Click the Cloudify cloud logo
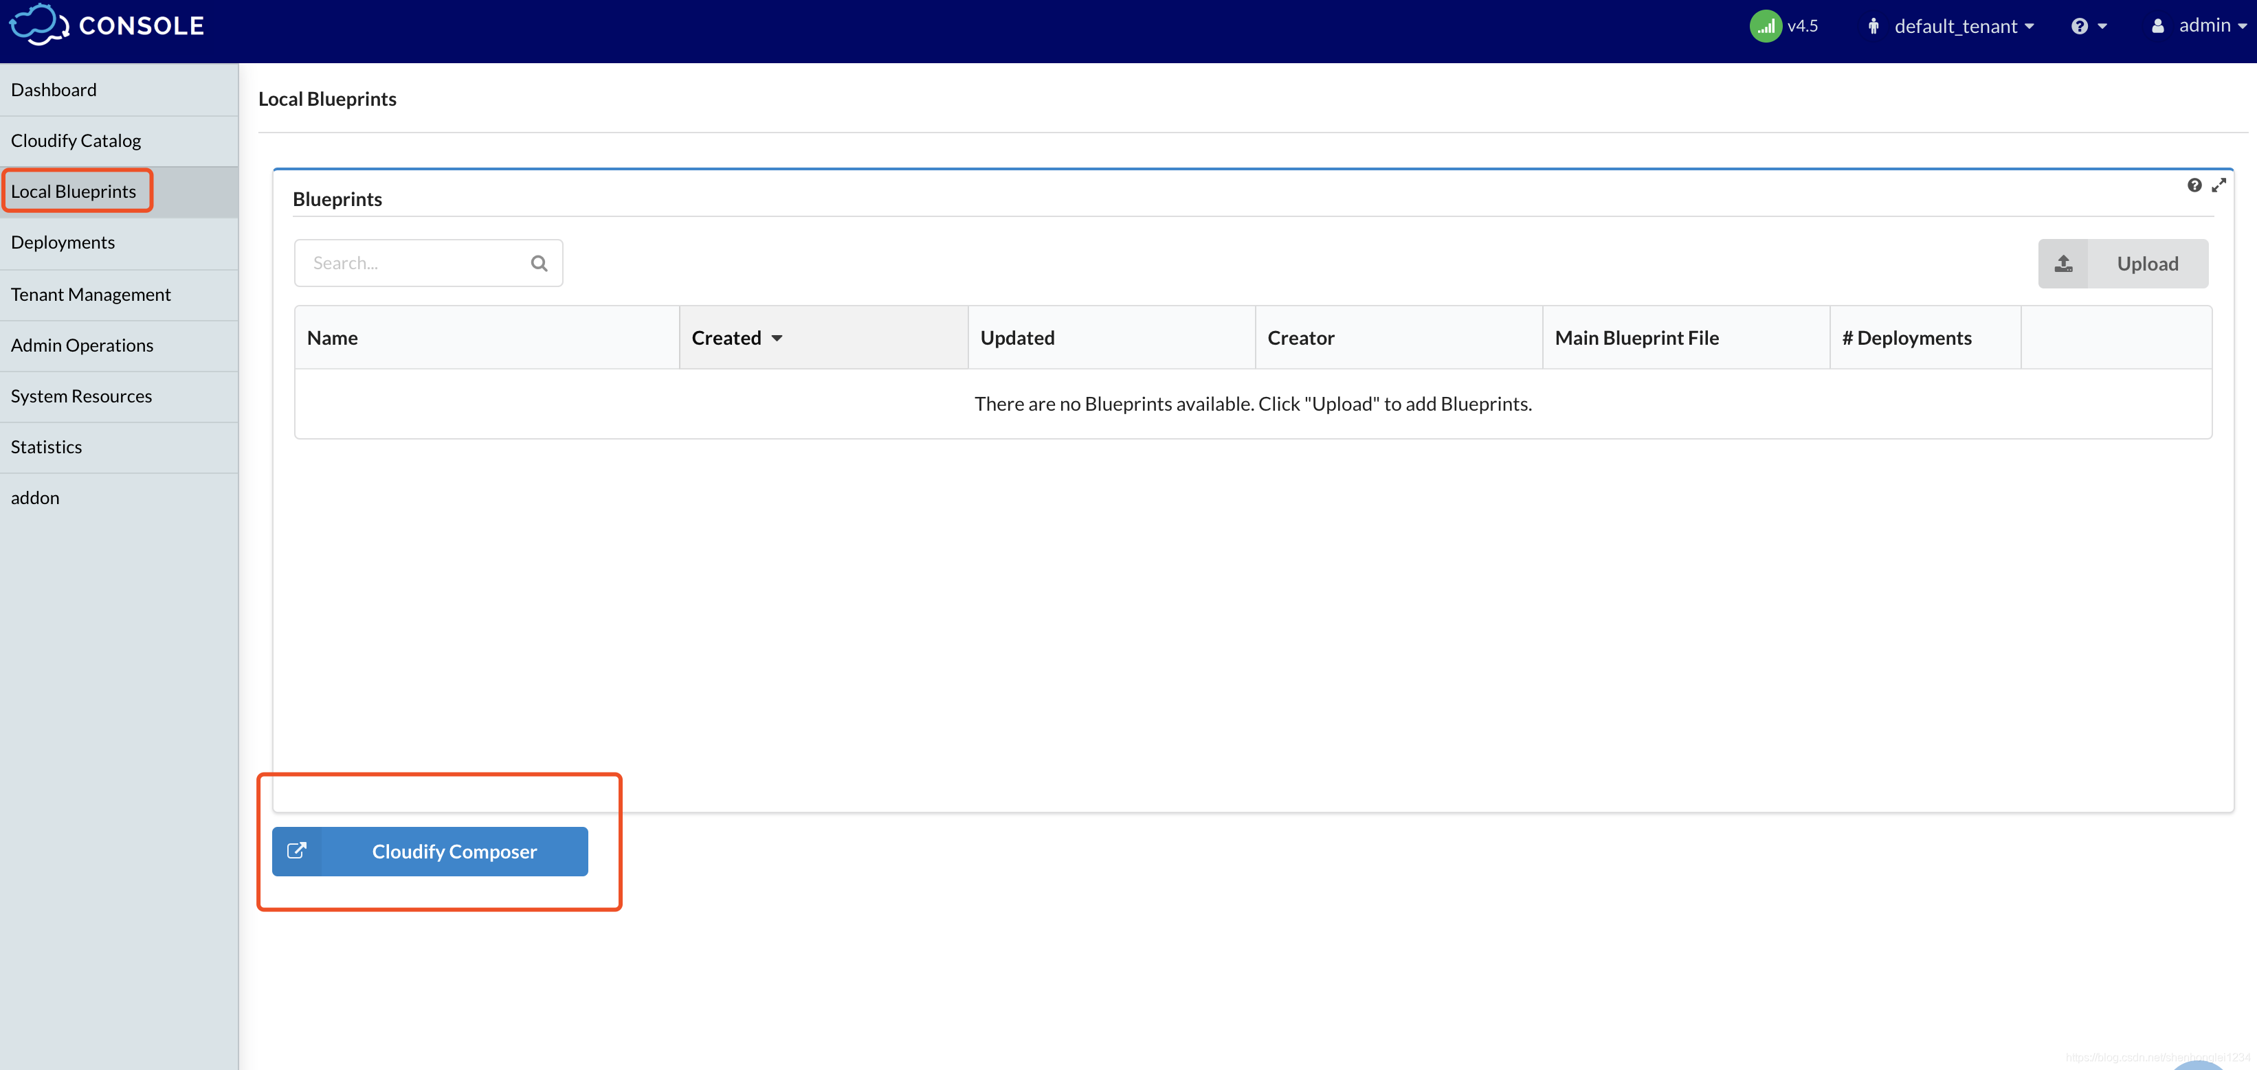Viewport: 2257px width, 1070px height. click(x=38, y=25)
